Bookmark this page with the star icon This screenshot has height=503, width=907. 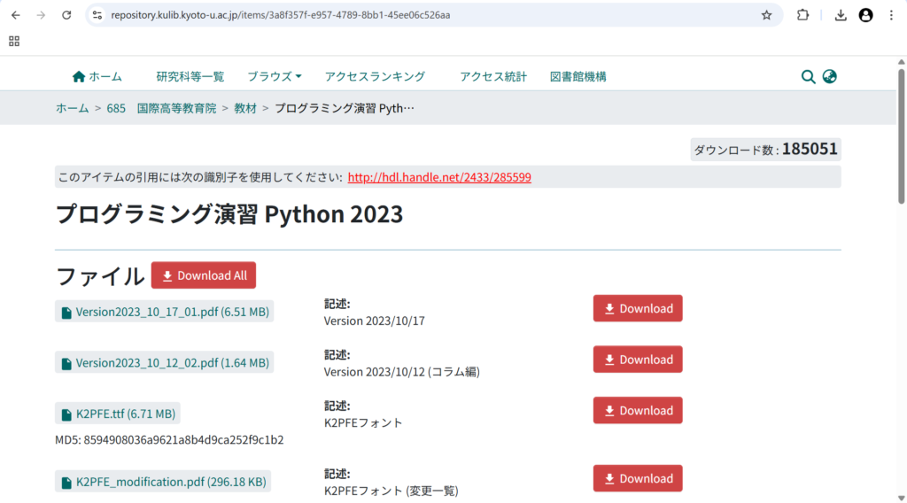[766, 15]
